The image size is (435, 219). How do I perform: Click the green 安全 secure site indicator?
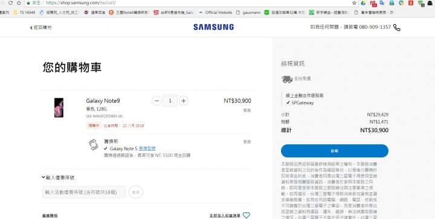click(34, 3)
